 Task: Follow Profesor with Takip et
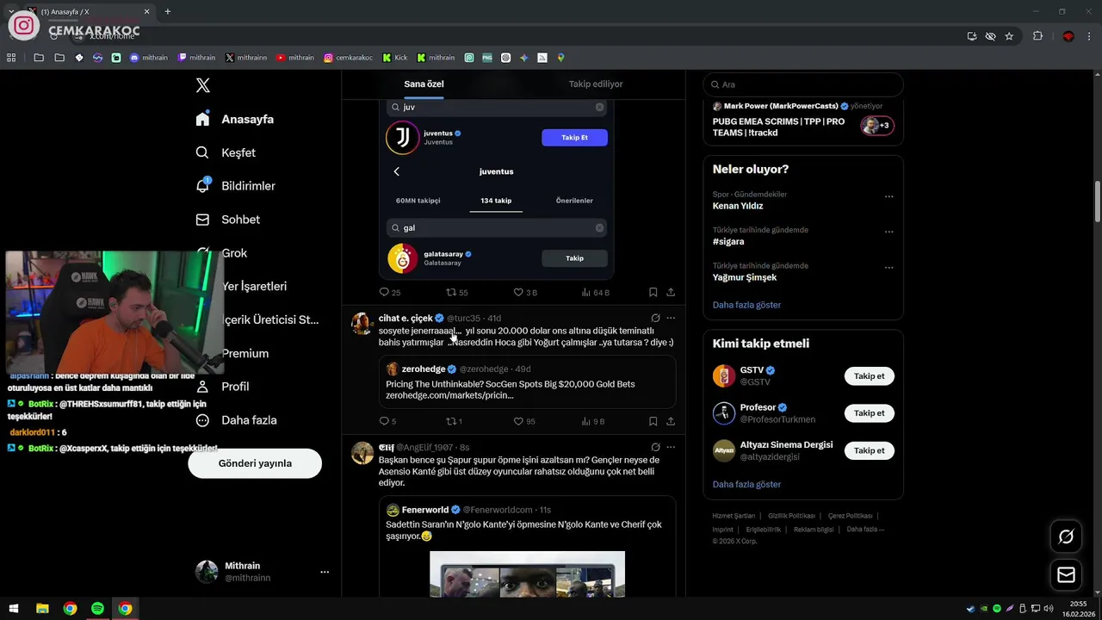tap(870, 413)
